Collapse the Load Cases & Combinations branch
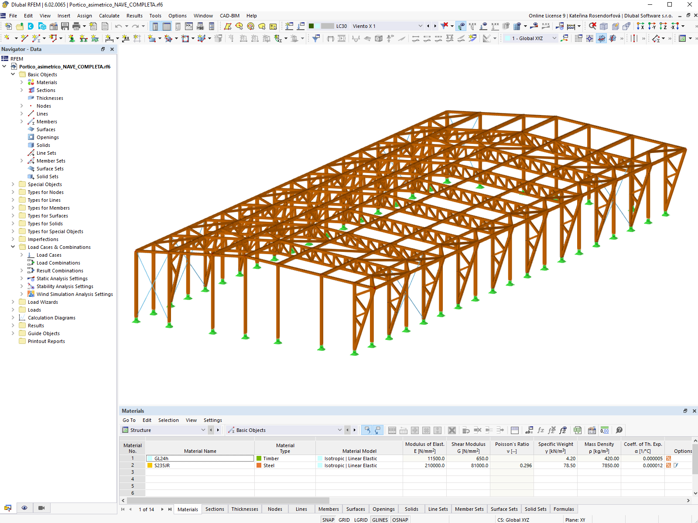Screen dimensions: 698x523 13,247
